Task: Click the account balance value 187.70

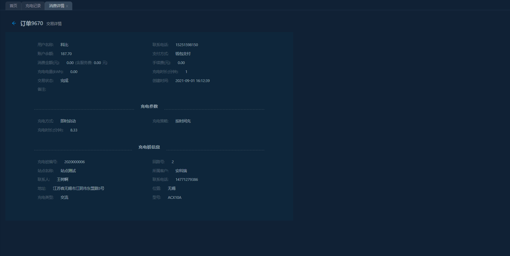Action: [66, 54]
